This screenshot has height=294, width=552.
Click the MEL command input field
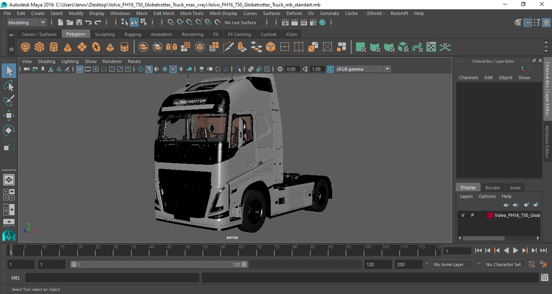pos(112,278)
